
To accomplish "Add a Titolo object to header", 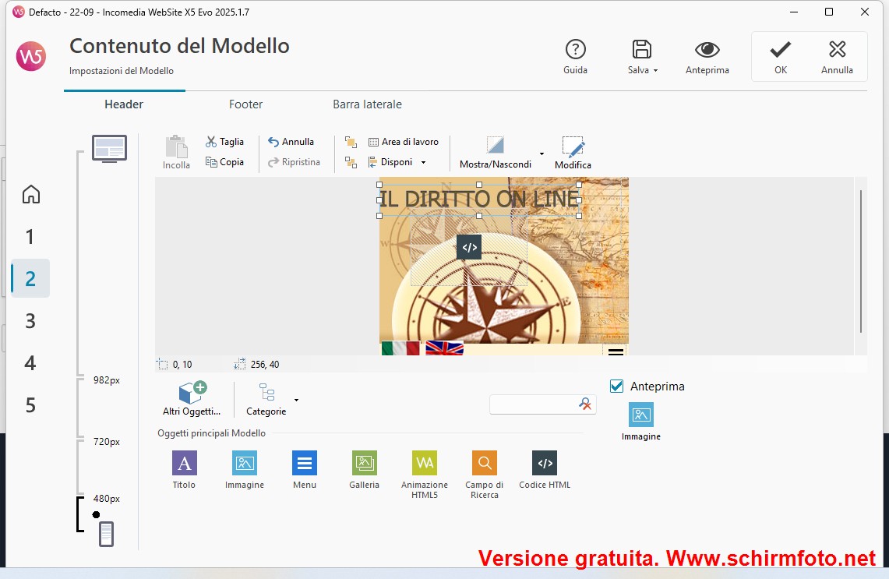I will [x=184, y=464].
